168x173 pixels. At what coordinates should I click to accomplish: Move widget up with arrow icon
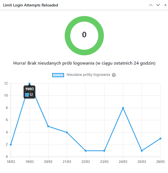tap(151, 5)
